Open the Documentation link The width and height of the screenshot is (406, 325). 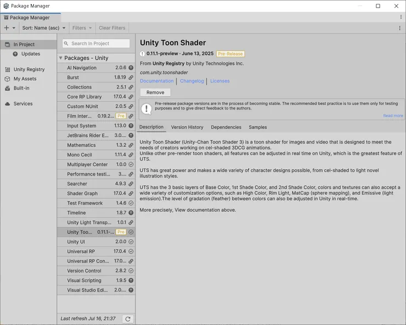click(x=157, y=81)
